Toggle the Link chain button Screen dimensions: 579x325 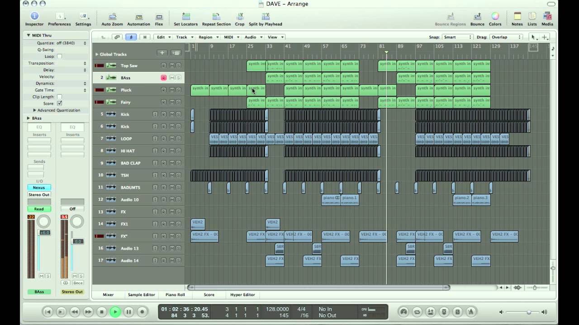pos(117,37)
